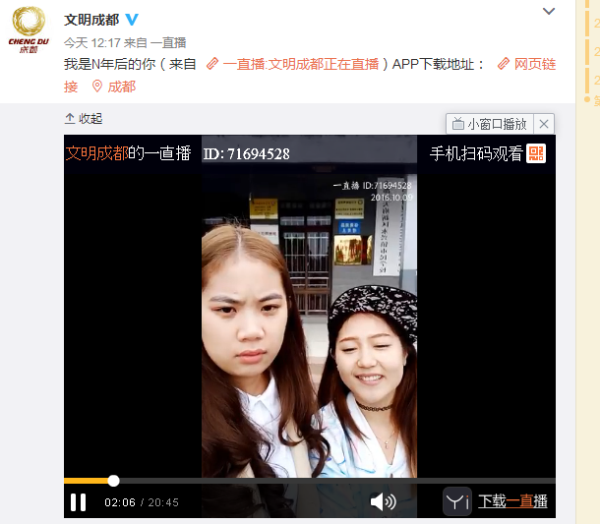Click 手机扫码观看 text in player

(x=476, y=153)
